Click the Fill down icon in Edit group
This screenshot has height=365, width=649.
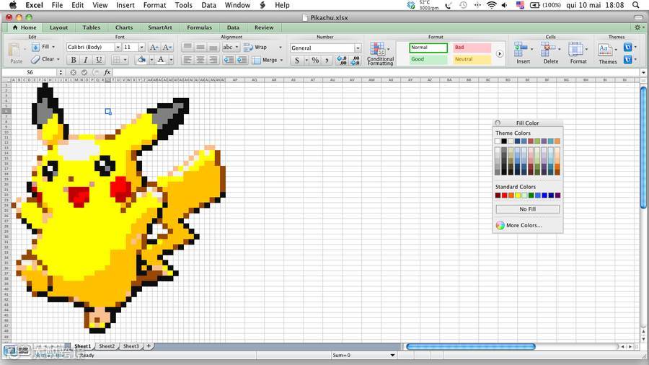point(35,47)
